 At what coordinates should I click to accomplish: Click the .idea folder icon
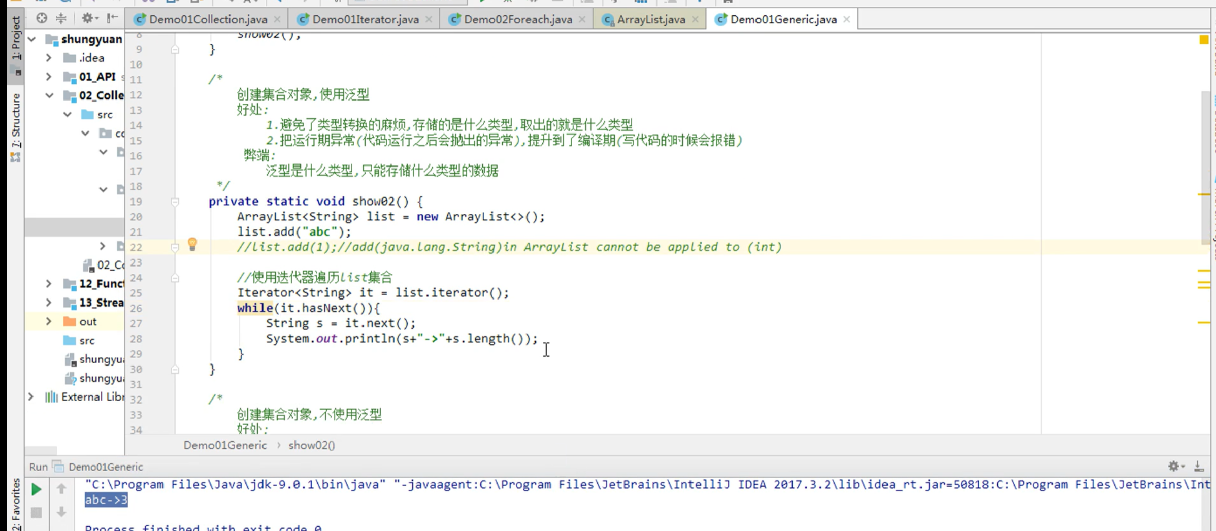tap(70, 58)
